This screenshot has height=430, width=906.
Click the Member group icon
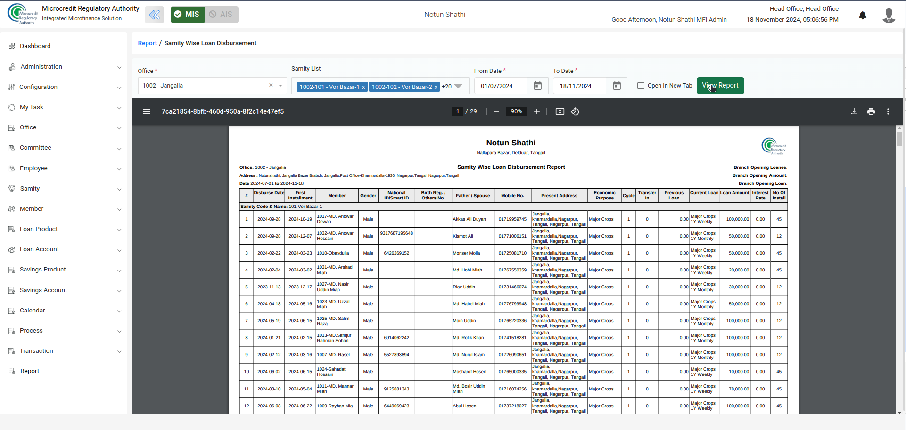[12, 209]
